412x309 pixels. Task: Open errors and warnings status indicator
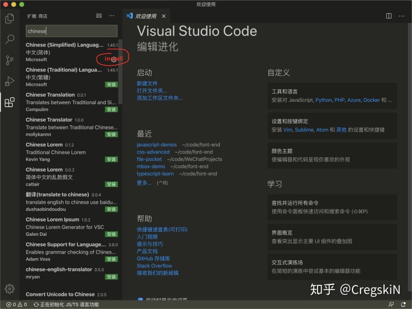[x=17, y=304]
